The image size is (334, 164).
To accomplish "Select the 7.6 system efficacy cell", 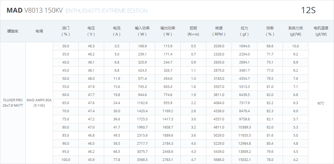I will tap(296, 79).
